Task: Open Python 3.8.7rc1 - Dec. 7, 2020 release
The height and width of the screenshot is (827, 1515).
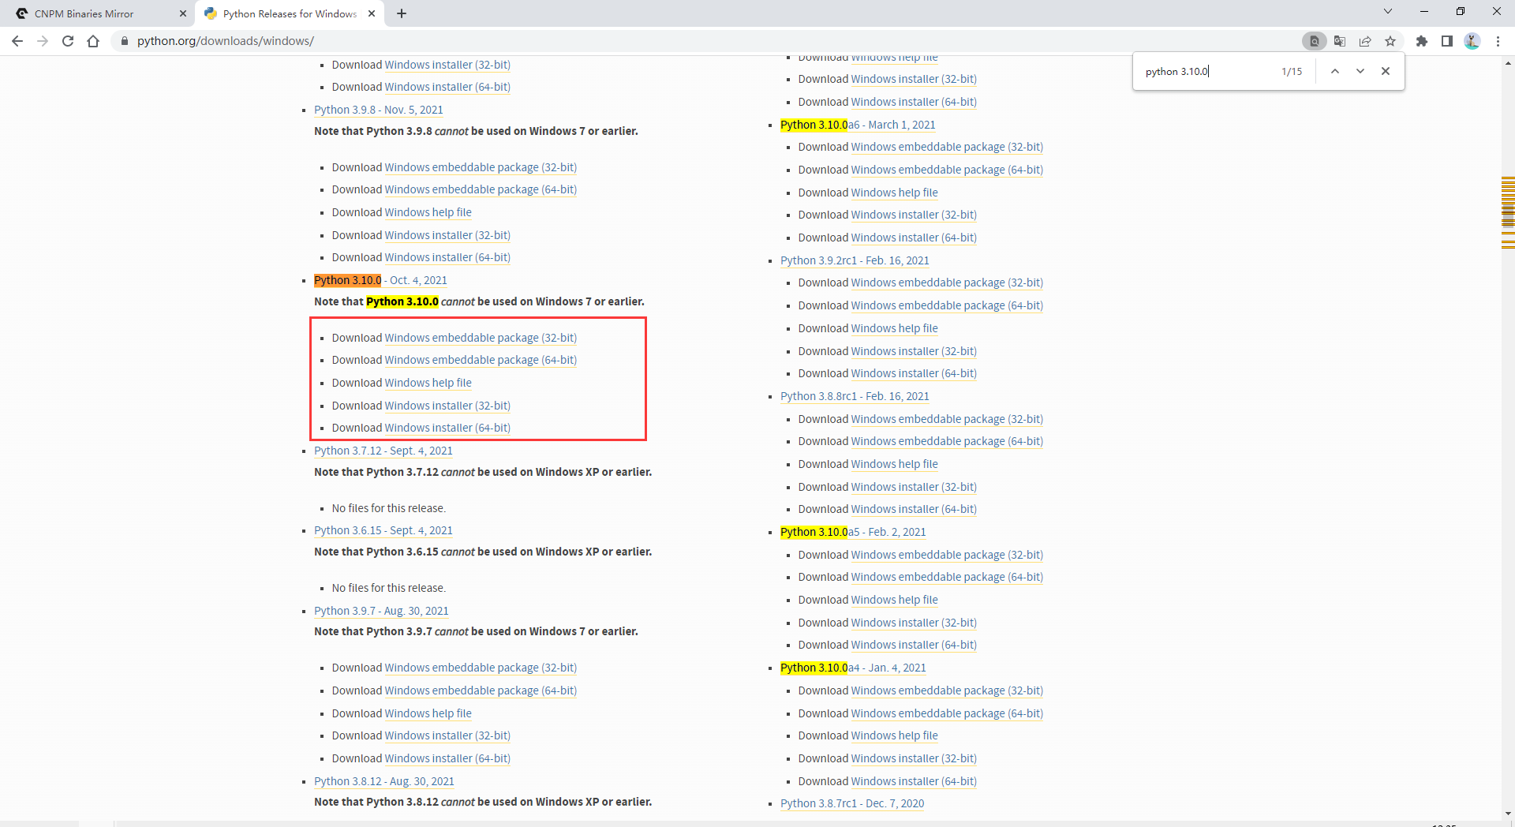Action: tap(852, 803)
